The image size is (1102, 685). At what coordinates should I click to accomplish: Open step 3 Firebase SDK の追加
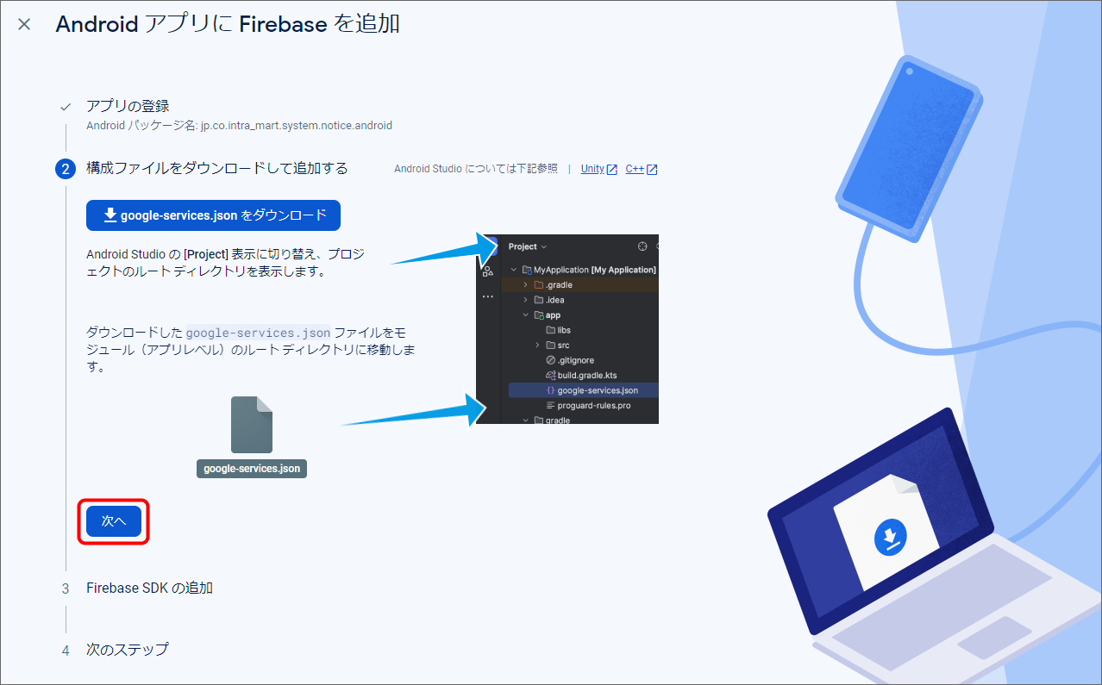click(x=149, y=588)
